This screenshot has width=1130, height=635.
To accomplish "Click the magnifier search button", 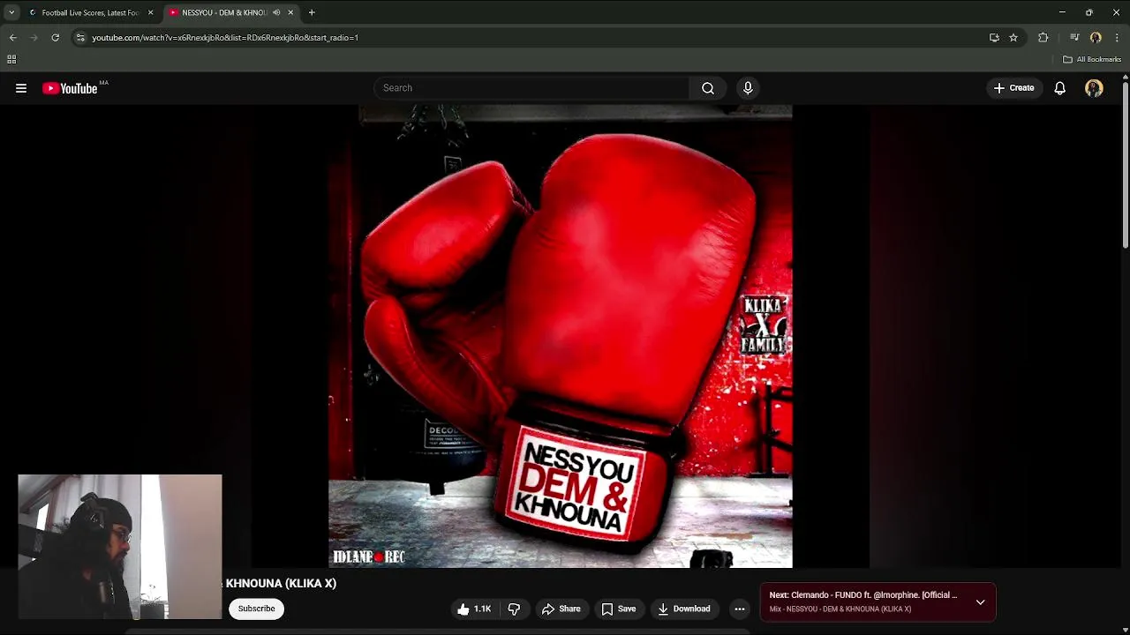I will (x=708, y=88).
